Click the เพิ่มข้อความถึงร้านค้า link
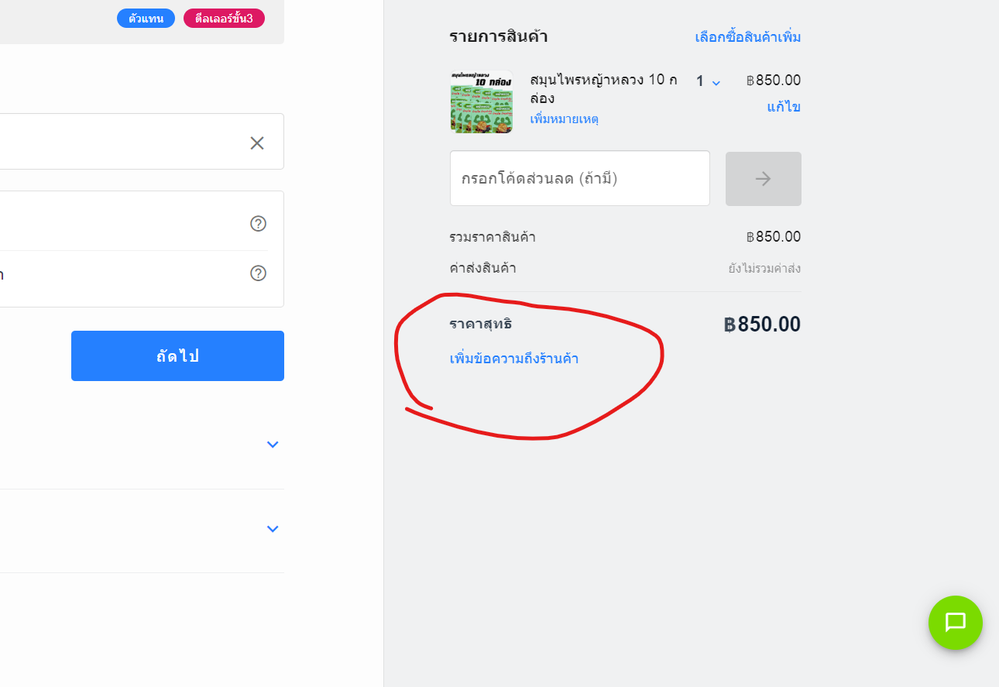This screenshot has height=687, width=999. (514, 359)
